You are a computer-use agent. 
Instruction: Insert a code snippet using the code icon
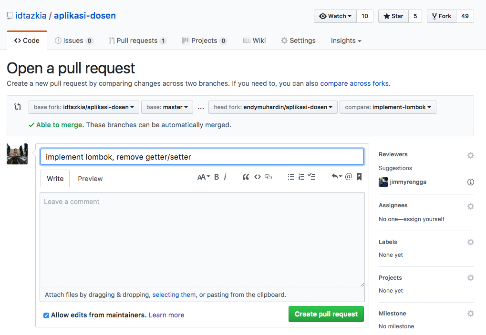257,177
